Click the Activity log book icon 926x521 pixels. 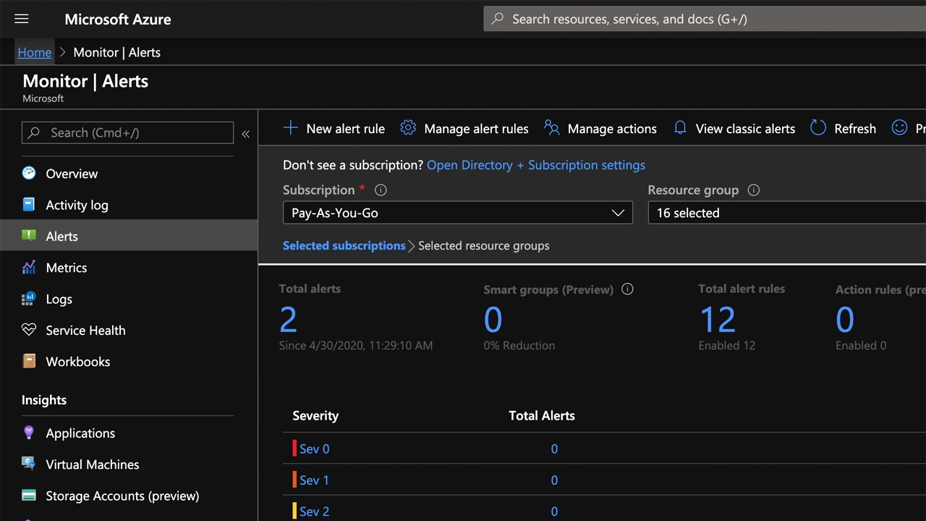coord(29,205)
